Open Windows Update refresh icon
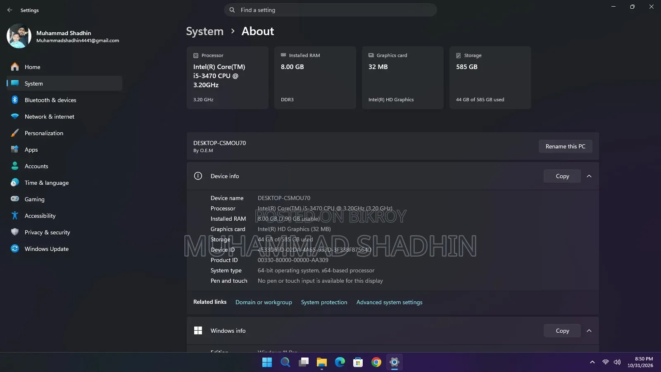The height and width of the screenshot is (372, 661). [x=15, y=249]
